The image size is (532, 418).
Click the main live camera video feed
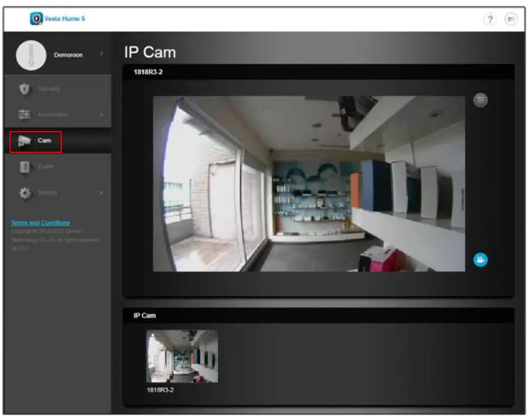[309, 183]
